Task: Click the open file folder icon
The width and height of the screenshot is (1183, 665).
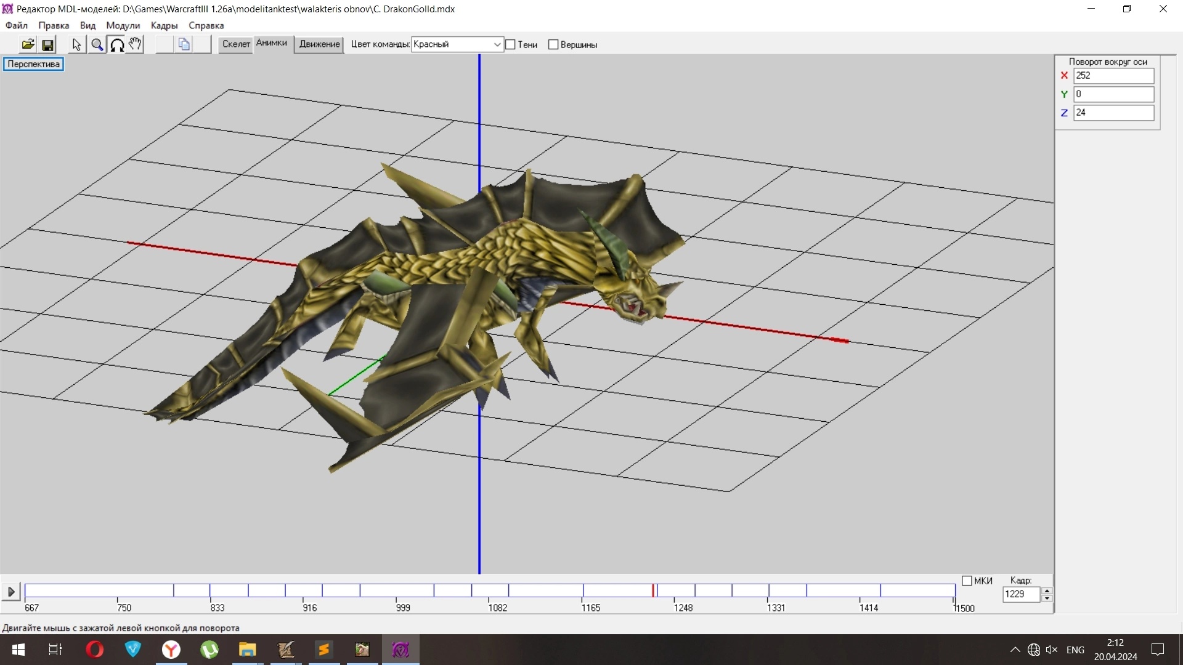Action: (28, 44)
